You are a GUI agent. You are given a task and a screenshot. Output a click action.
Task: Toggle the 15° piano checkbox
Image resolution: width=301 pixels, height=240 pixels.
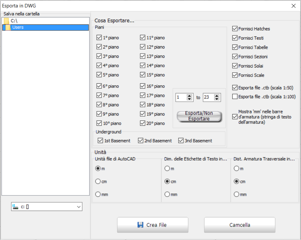[x=143, y=75]
